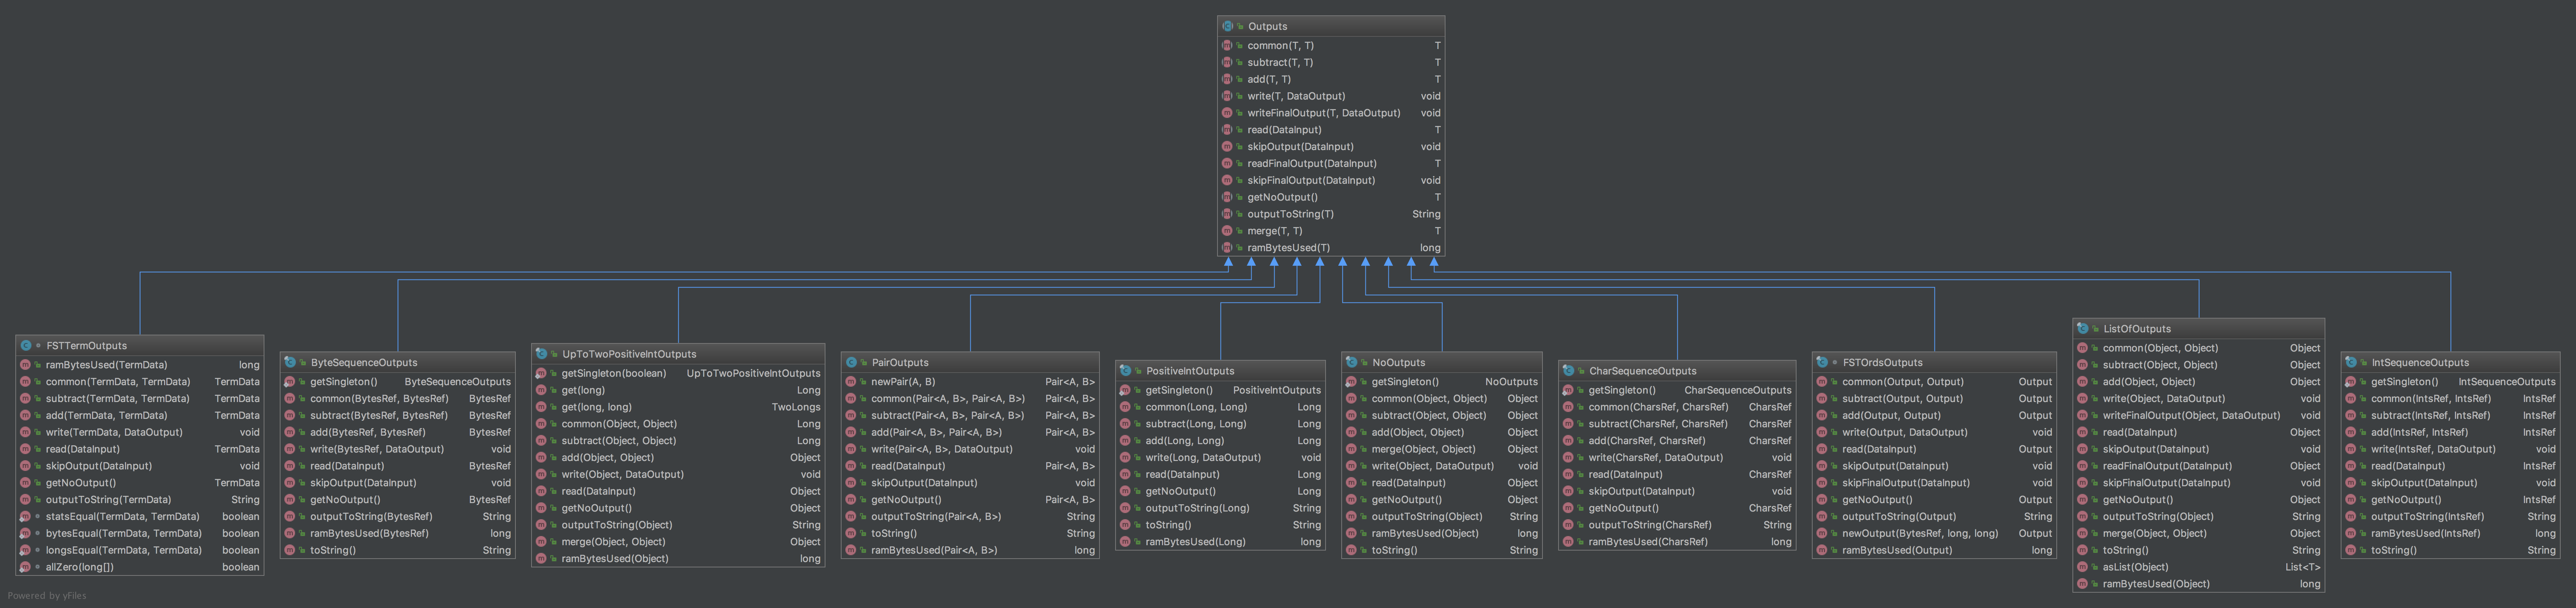Select write(Output, DataOutput) in FSTOrdsOutputs
Screen dimensions: 2576x608
[x=1905, y=432]
